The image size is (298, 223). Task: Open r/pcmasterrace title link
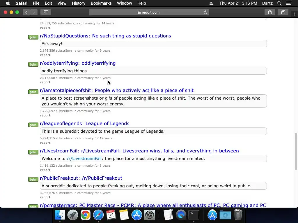pos(153,205)
